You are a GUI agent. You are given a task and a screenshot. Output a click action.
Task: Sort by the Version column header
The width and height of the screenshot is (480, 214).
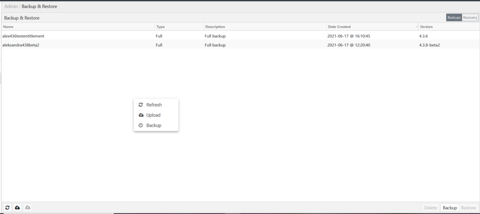(449, 27)
